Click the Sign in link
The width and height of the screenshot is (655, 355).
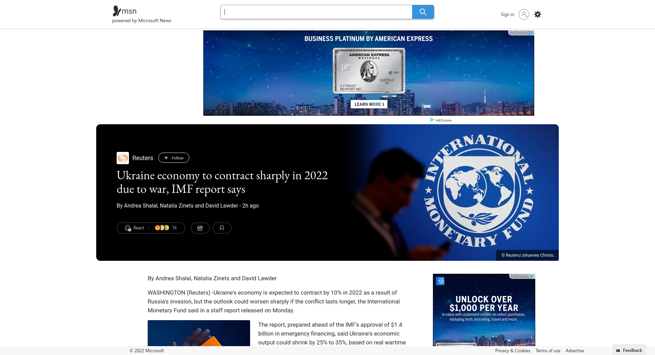pyautogui.click(x=507, y=14)
